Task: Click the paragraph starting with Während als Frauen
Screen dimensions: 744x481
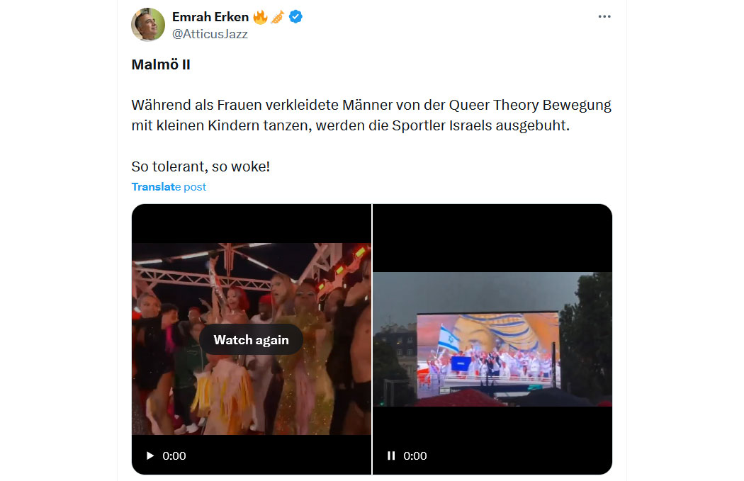Action: tap(371, 115)
